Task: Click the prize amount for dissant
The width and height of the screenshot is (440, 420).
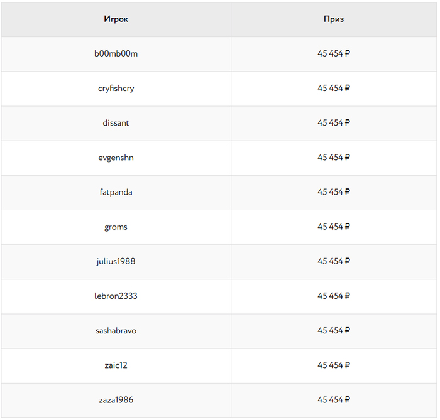Action: (x=334, y=122)
